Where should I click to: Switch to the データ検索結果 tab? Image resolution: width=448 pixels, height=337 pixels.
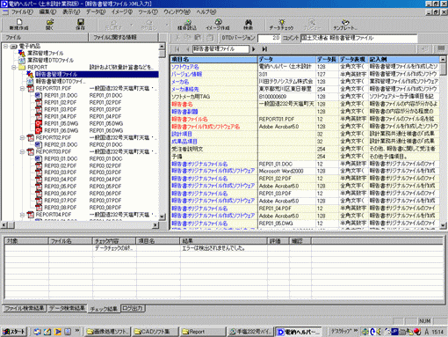[x=67, y=309]
